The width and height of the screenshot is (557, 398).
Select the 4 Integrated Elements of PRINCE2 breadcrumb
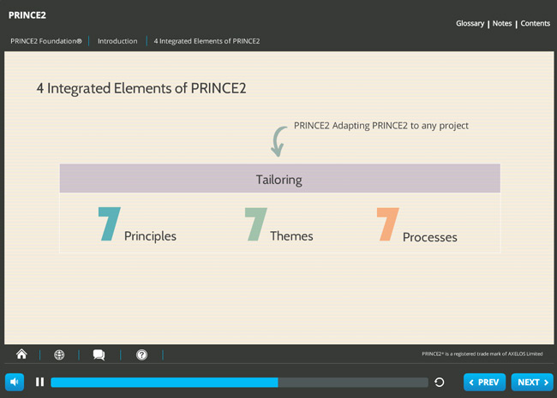click(x=207, y=41)
